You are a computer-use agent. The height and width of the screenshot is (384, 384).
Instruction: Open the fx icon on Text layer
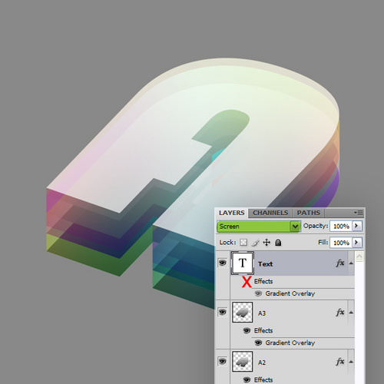340,263
